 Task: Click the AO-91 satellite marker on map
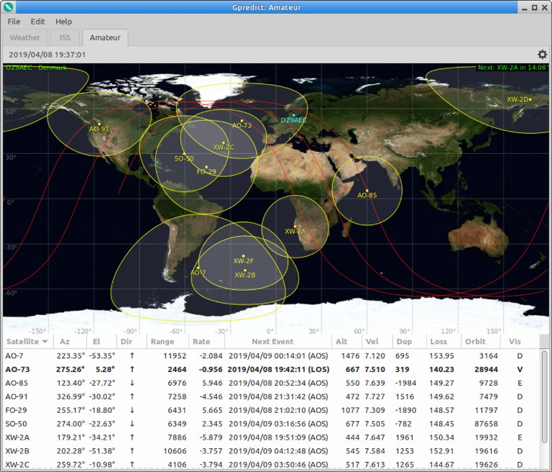(100, 124)
